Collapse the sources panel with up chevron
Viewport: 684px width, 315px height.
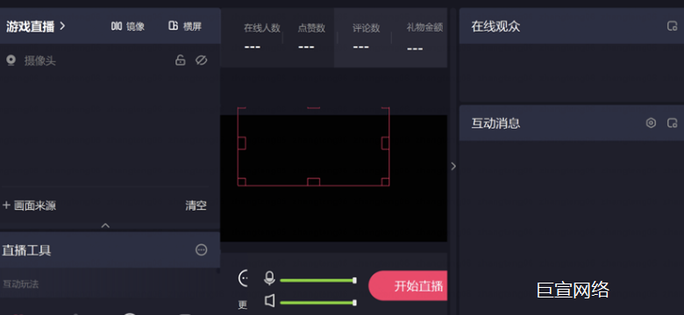pyautogui.click(x=105, y=226)
